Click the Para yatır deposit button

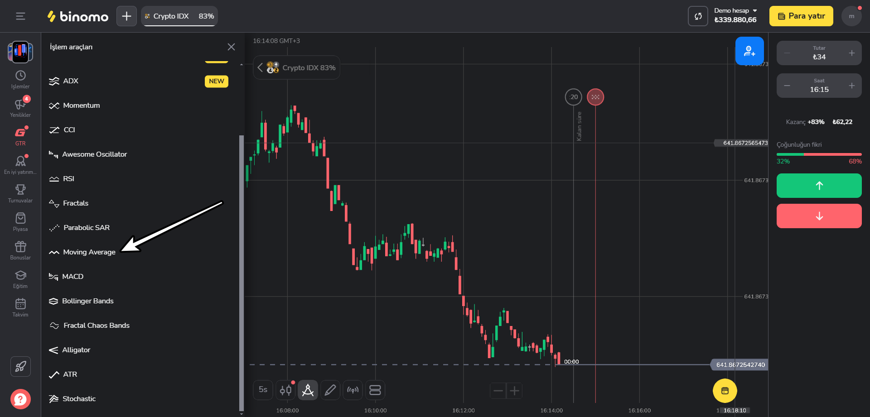(x=801, y=16)
